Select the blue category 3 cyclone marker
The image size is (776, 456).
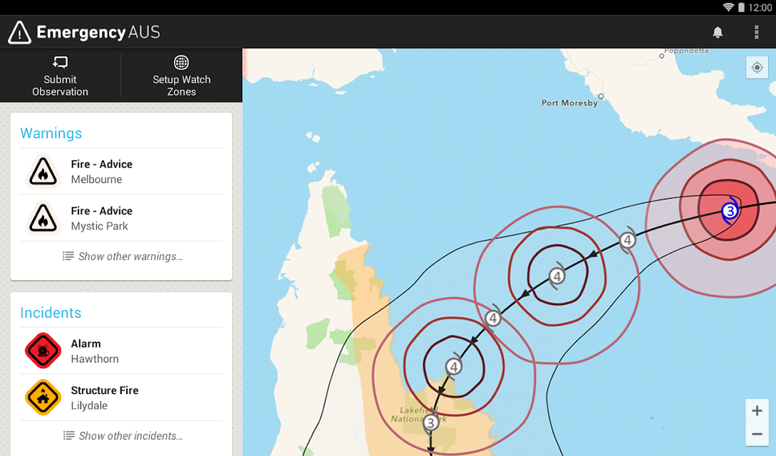[x=730, y=211]
